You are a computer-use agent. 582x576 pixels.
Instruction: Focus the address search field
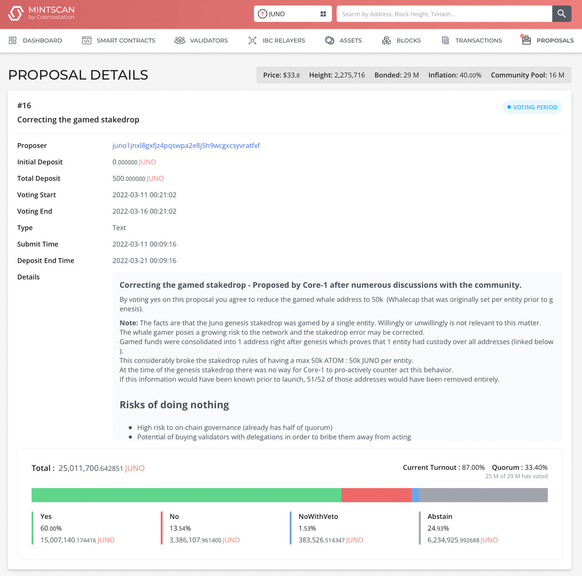point(444,14)
